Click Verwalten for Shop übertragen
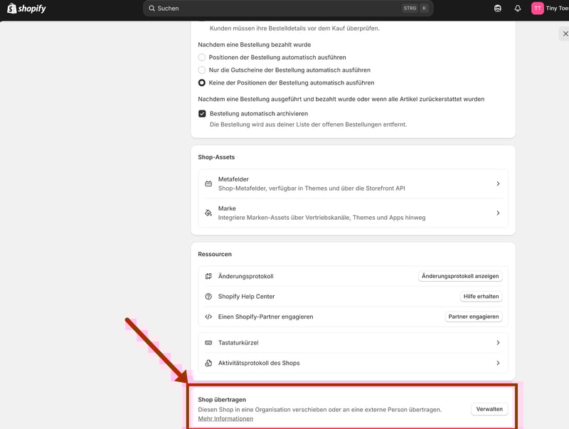Image resolution: width=569 pixels, height=429 pixels. point(489,409)
